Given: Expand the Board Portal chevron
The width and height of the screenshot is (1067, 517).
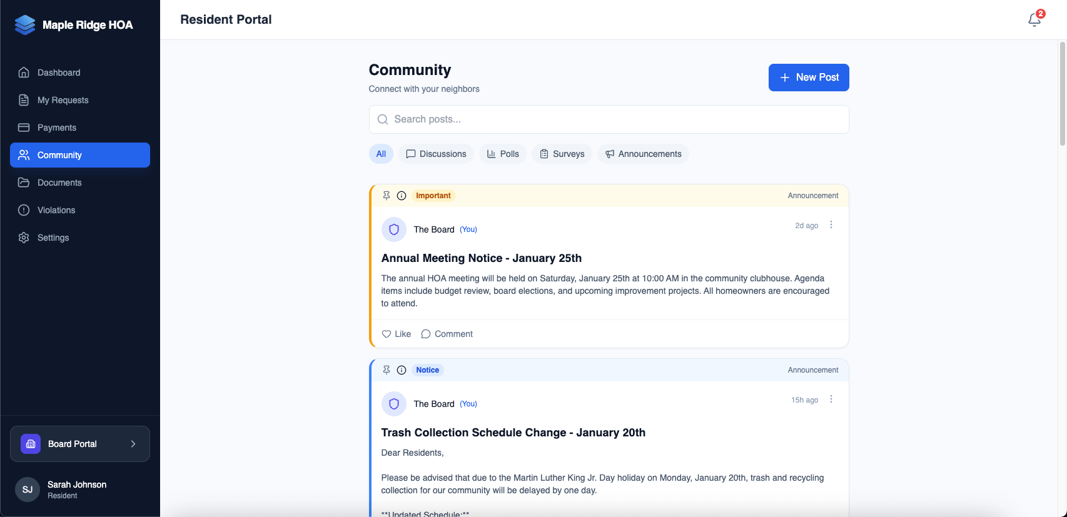Looking at the screenshot, I should pos(133,444).
